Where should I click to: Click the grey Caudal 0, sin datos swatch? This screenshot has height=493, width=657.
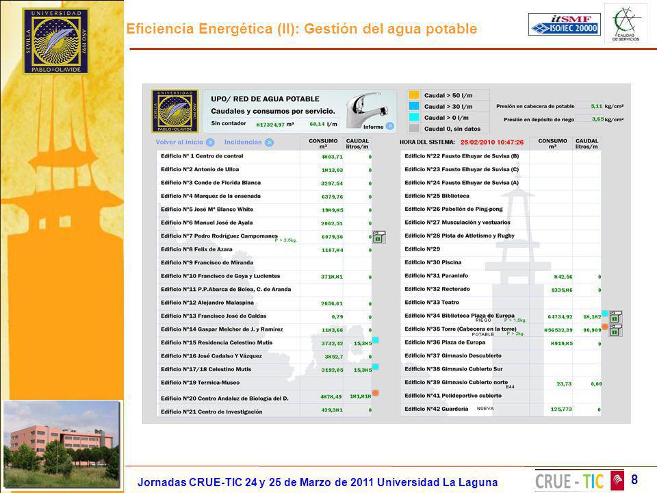tap(414, 128)
